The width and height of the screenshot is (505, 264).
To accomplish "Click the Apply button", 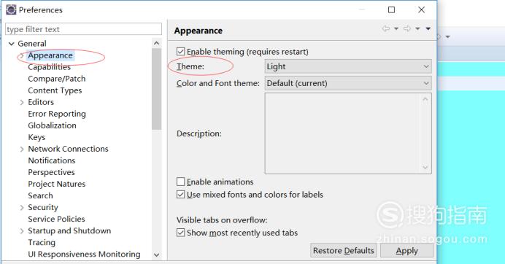I will 406,250.
